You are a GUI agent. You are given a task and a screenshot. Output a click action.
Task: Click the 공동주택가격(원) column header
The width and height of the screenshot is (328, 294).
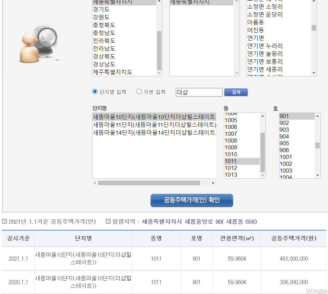click(294, 238)
